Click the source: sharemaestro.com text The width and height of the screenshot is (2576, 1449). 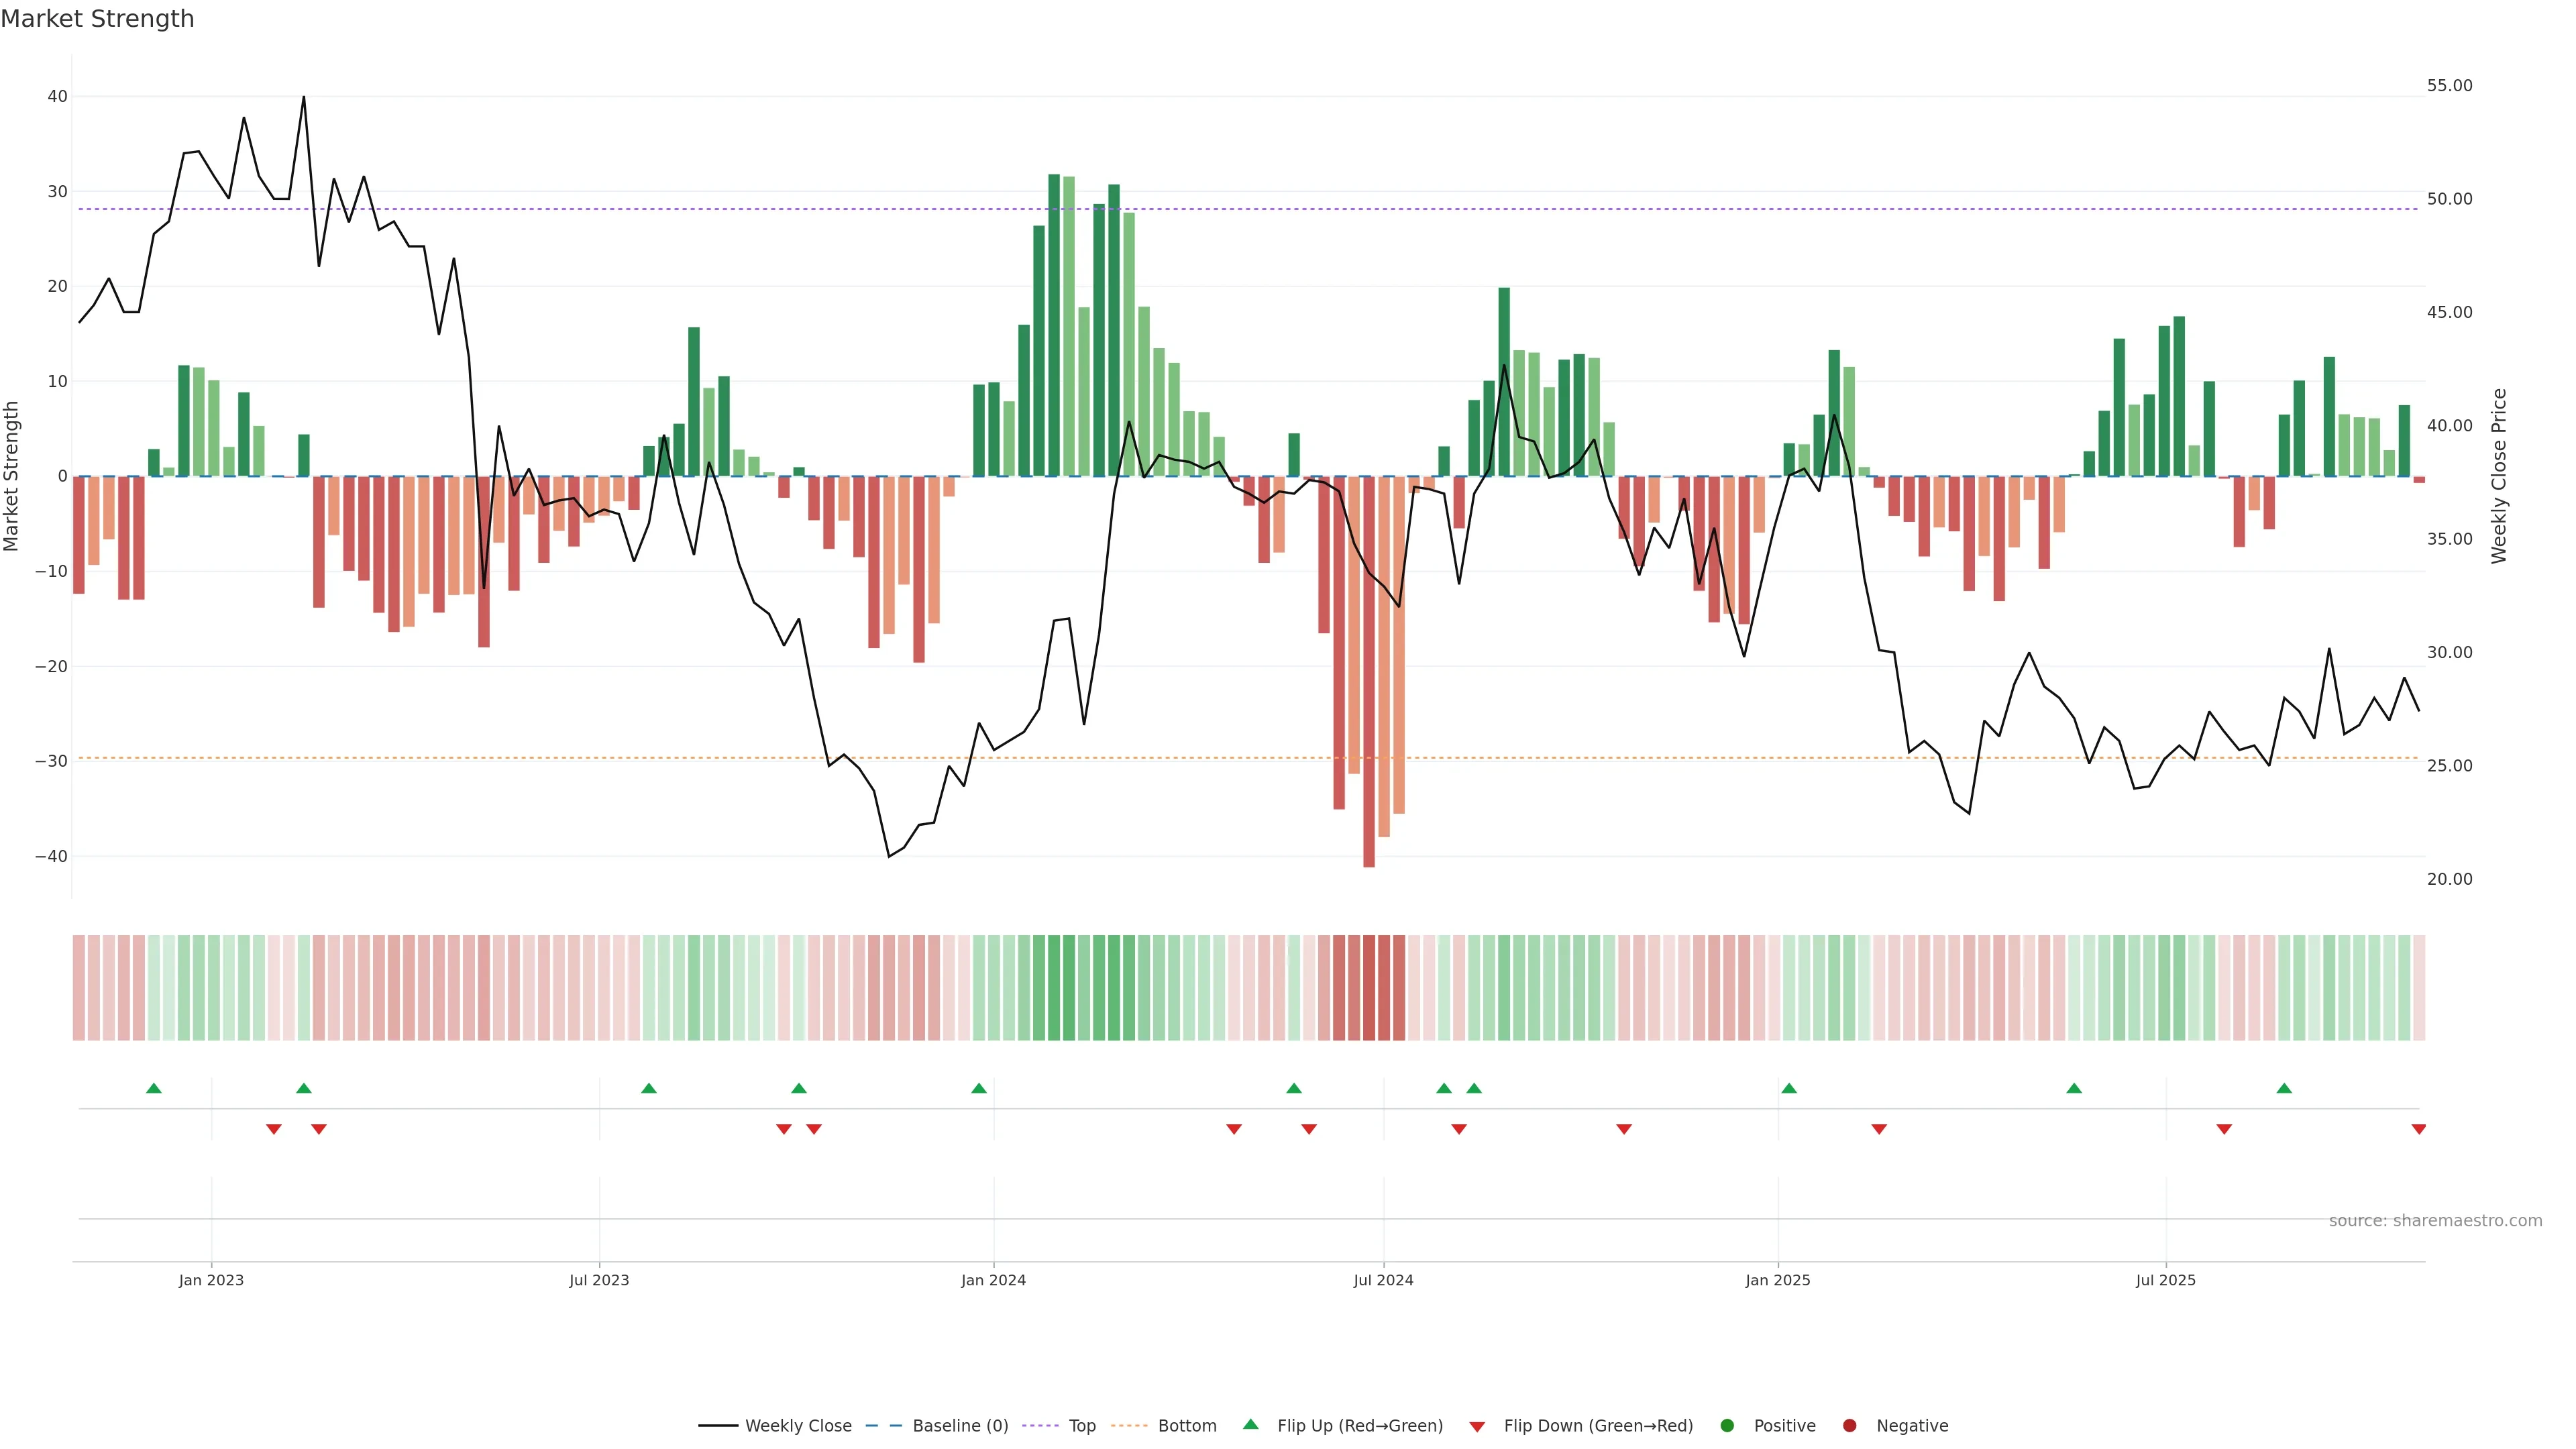coord(2435,1221)
